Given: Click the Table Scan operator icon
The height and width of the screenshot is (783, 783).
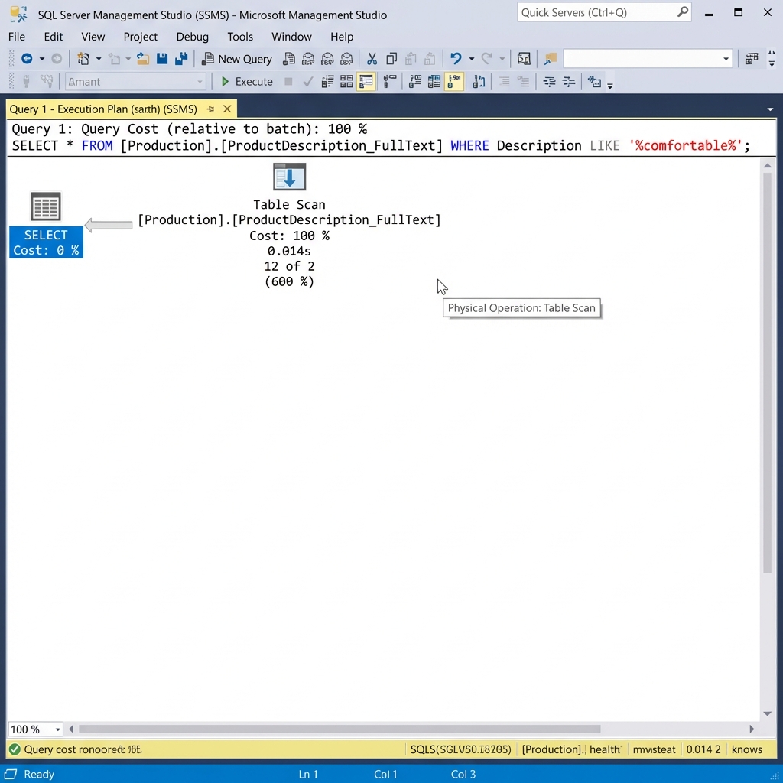Looking at the screenshot, I should [x=289, y=177].
